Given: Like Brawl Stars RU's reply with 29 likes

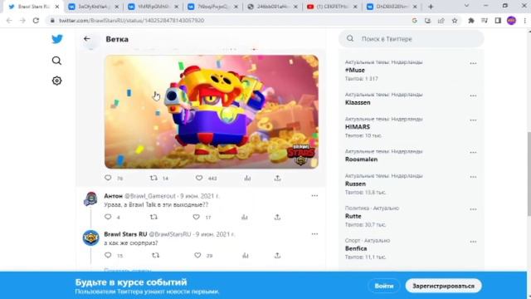Looking at the screenshot, I should [197, 255].
